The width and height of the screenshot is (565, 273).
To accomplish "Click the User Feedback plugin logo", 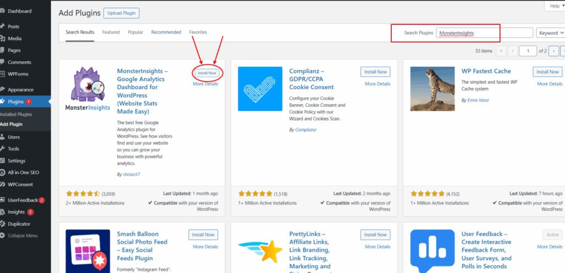I will pyautogui.click(x=433, y=251).
